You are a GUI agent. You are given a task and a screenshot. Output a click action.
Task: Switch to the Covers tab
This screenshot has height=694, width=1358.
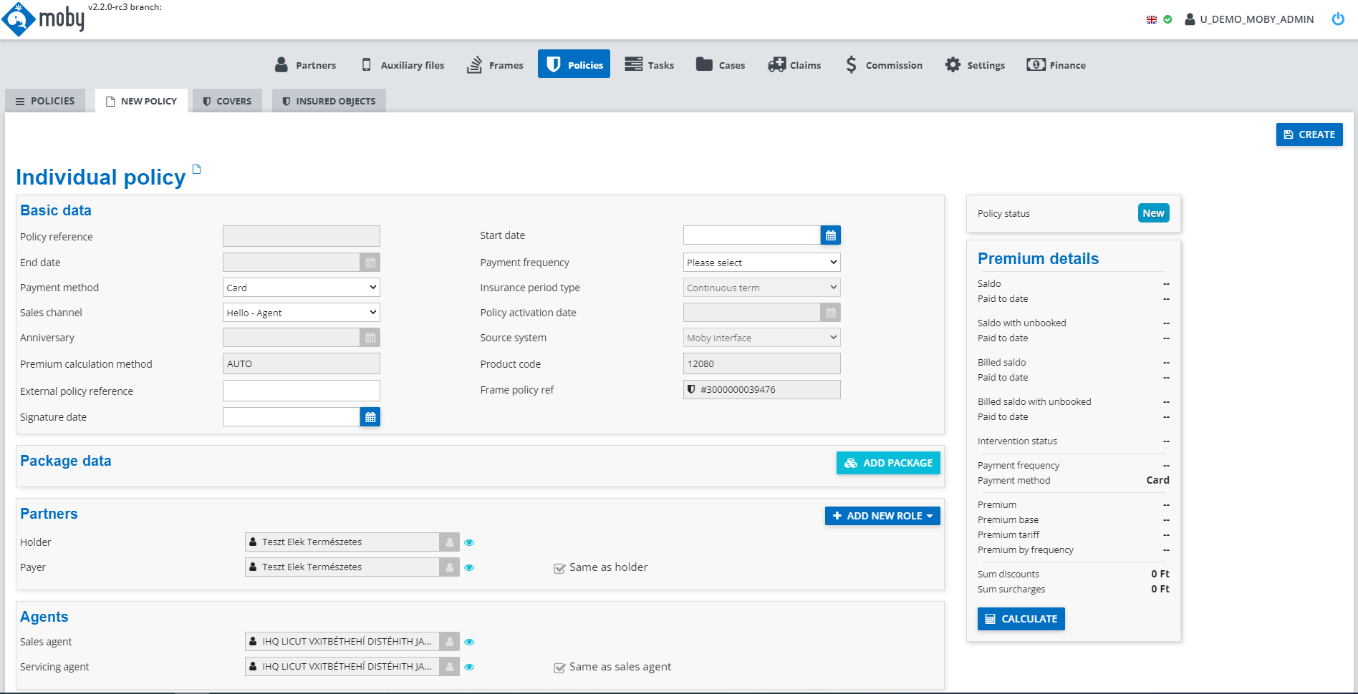point(227,101)
